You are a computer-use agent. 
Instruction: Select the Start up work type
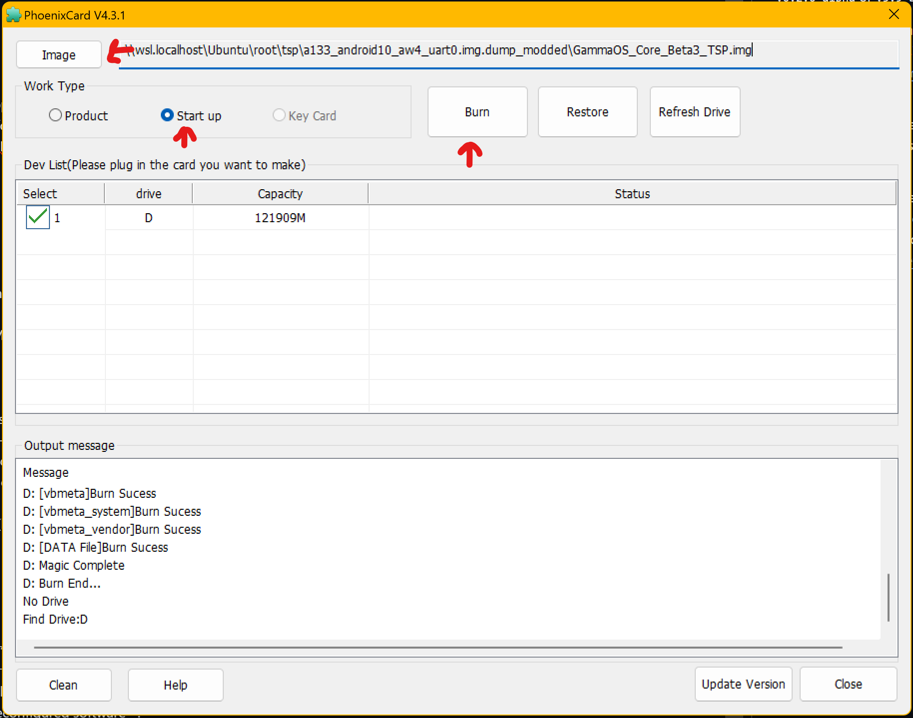[191, 116]
